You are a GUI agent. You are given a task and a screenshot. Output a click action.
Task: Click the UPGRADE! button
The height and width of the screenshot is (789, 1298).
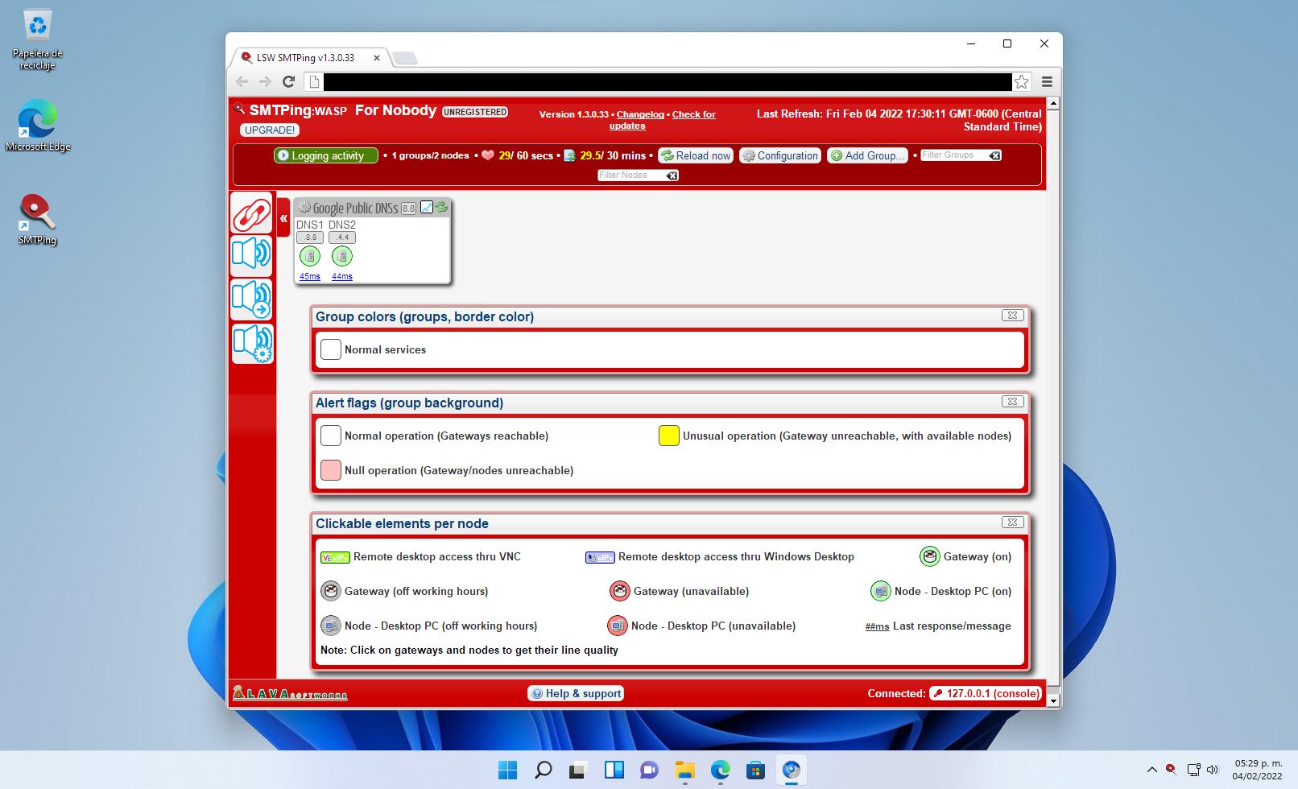point(270,130)
